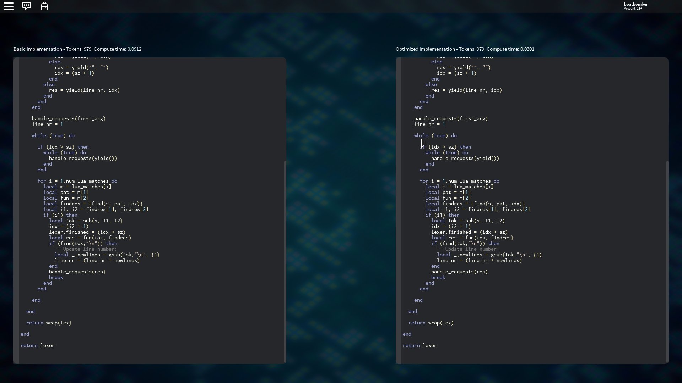Open the Roblox hamburger menu
The image size is (682, 383).
point(9,6)
